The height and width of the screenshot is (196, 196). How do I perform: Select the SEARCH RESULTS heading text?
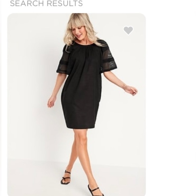46,3
